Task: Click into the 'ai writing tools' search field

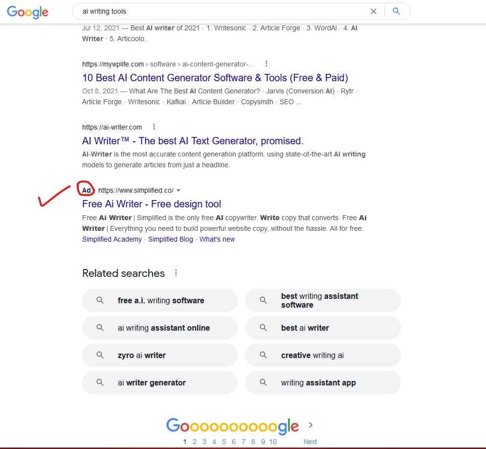Action: [x=220, y=11]
